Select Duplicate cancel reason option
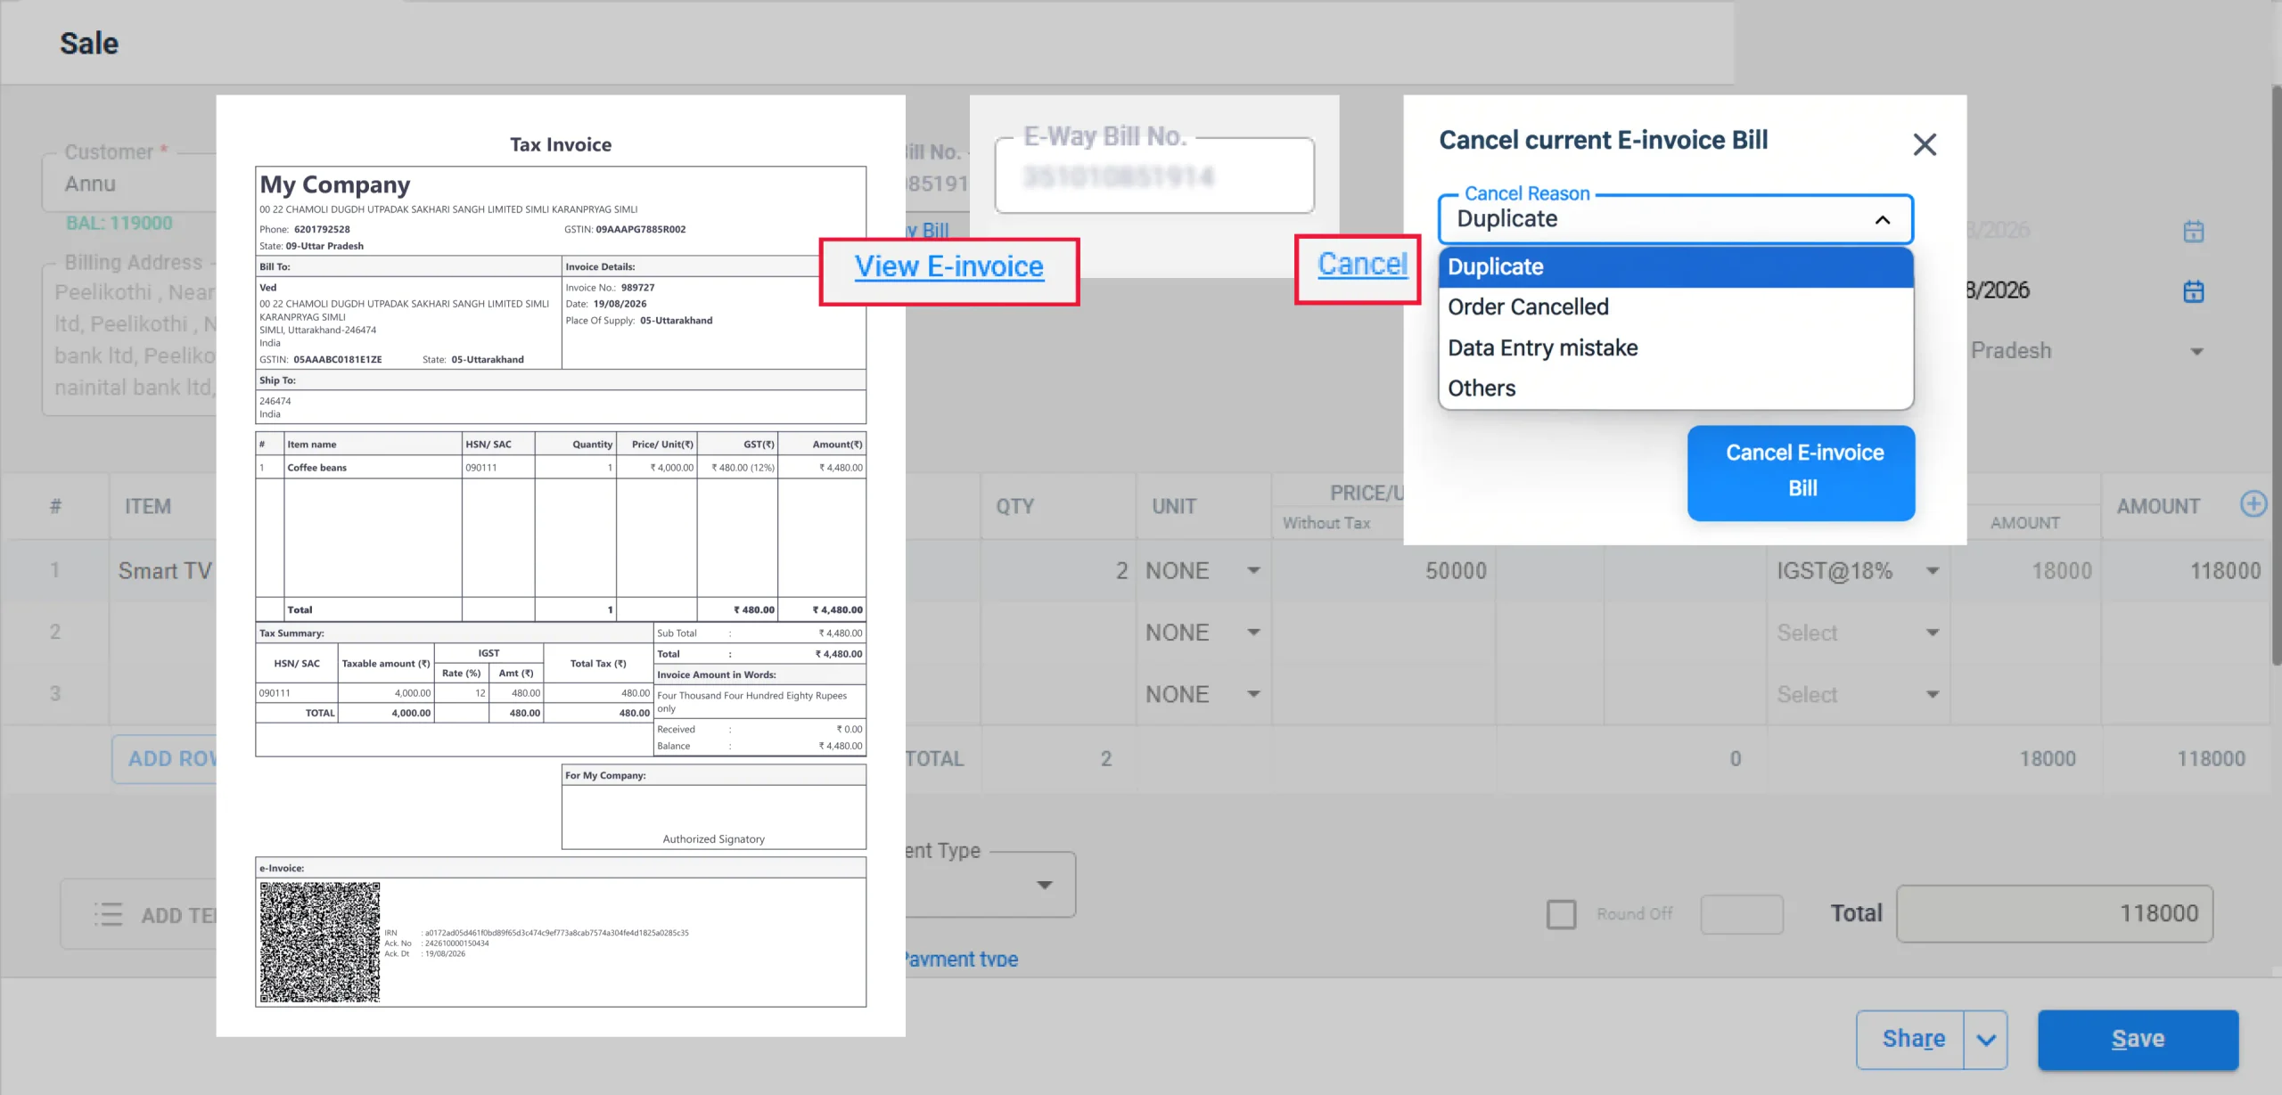This screenshot has width=2282, height=1095. coord(1676,266)
